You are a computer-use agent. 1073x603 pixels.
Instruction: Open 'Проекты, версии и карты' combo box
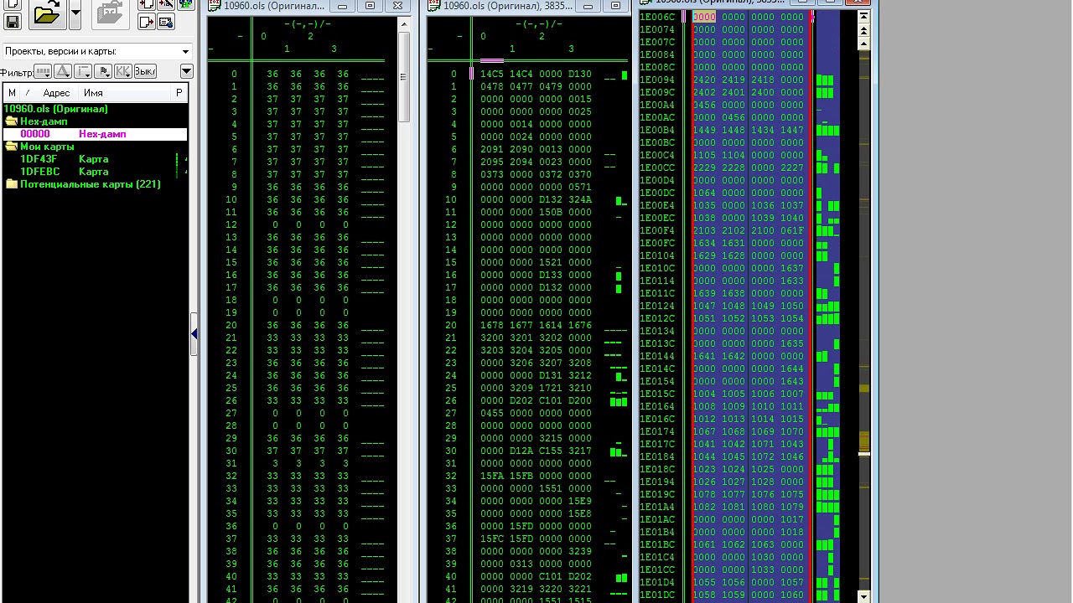[x=97, y=51]
